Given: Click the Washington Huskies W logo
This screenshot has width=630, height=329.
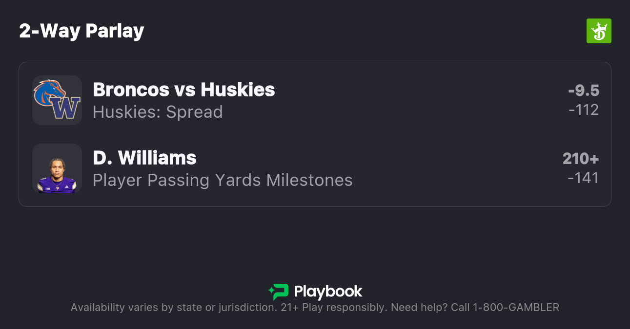Looking at the screenshot, I should pos(66,108).
